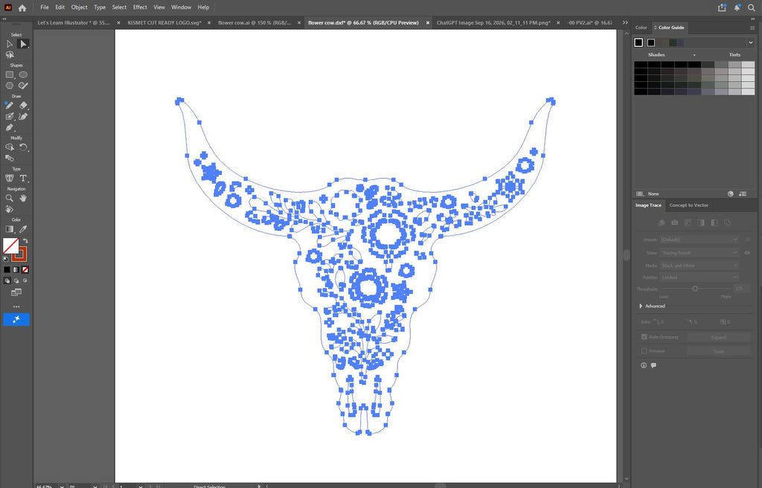The image size is (762, 488).
Task: Reset to default fill and stroke
Action: tap(6, 259)
